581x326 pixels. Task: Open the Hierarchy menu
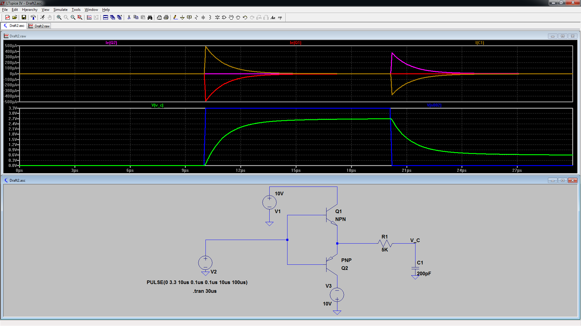pyautogui.click(x=30, y=10)
